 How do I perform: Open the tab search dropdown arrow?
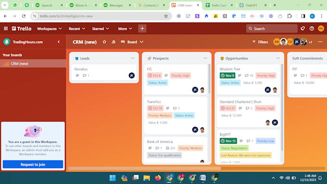point(5,5)
